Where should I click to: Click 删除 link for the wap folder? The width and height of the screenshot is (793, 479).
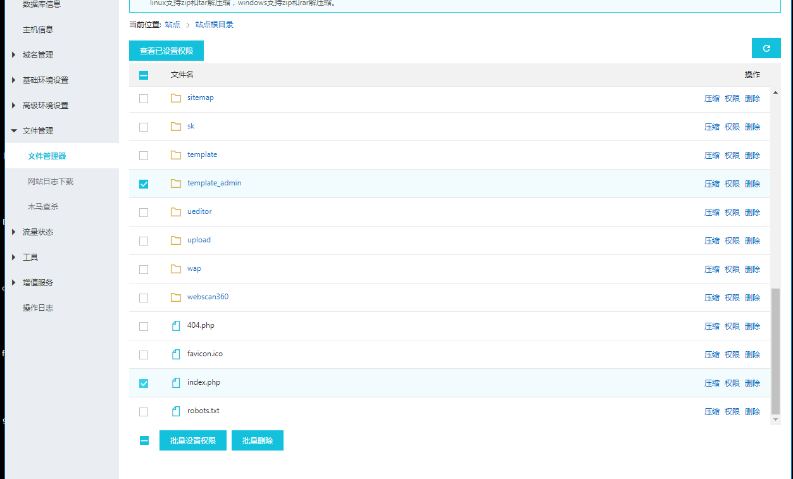pyautogui.click(x=752, y=269)
